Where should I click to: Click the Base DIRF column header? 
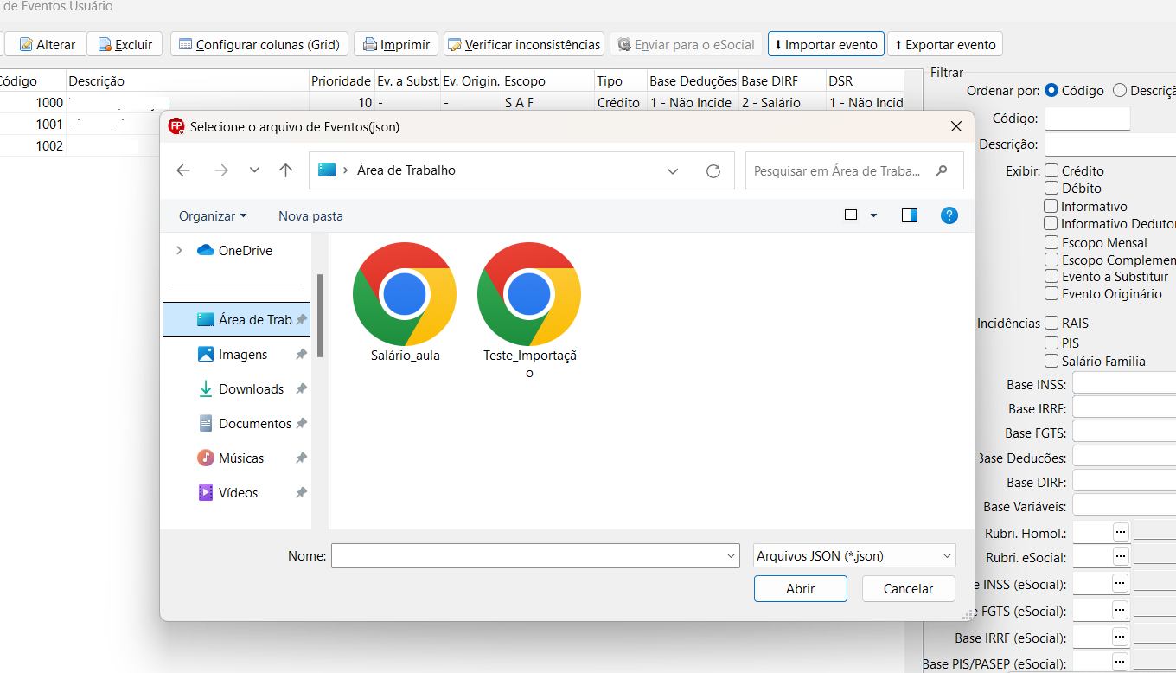[x=782, y=80]
